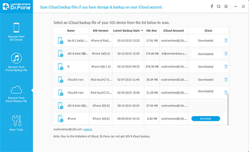Select Recover from iCloud Backup File cloud icon
This screenshot has height=152, width=249.
[x=16, y=90]
